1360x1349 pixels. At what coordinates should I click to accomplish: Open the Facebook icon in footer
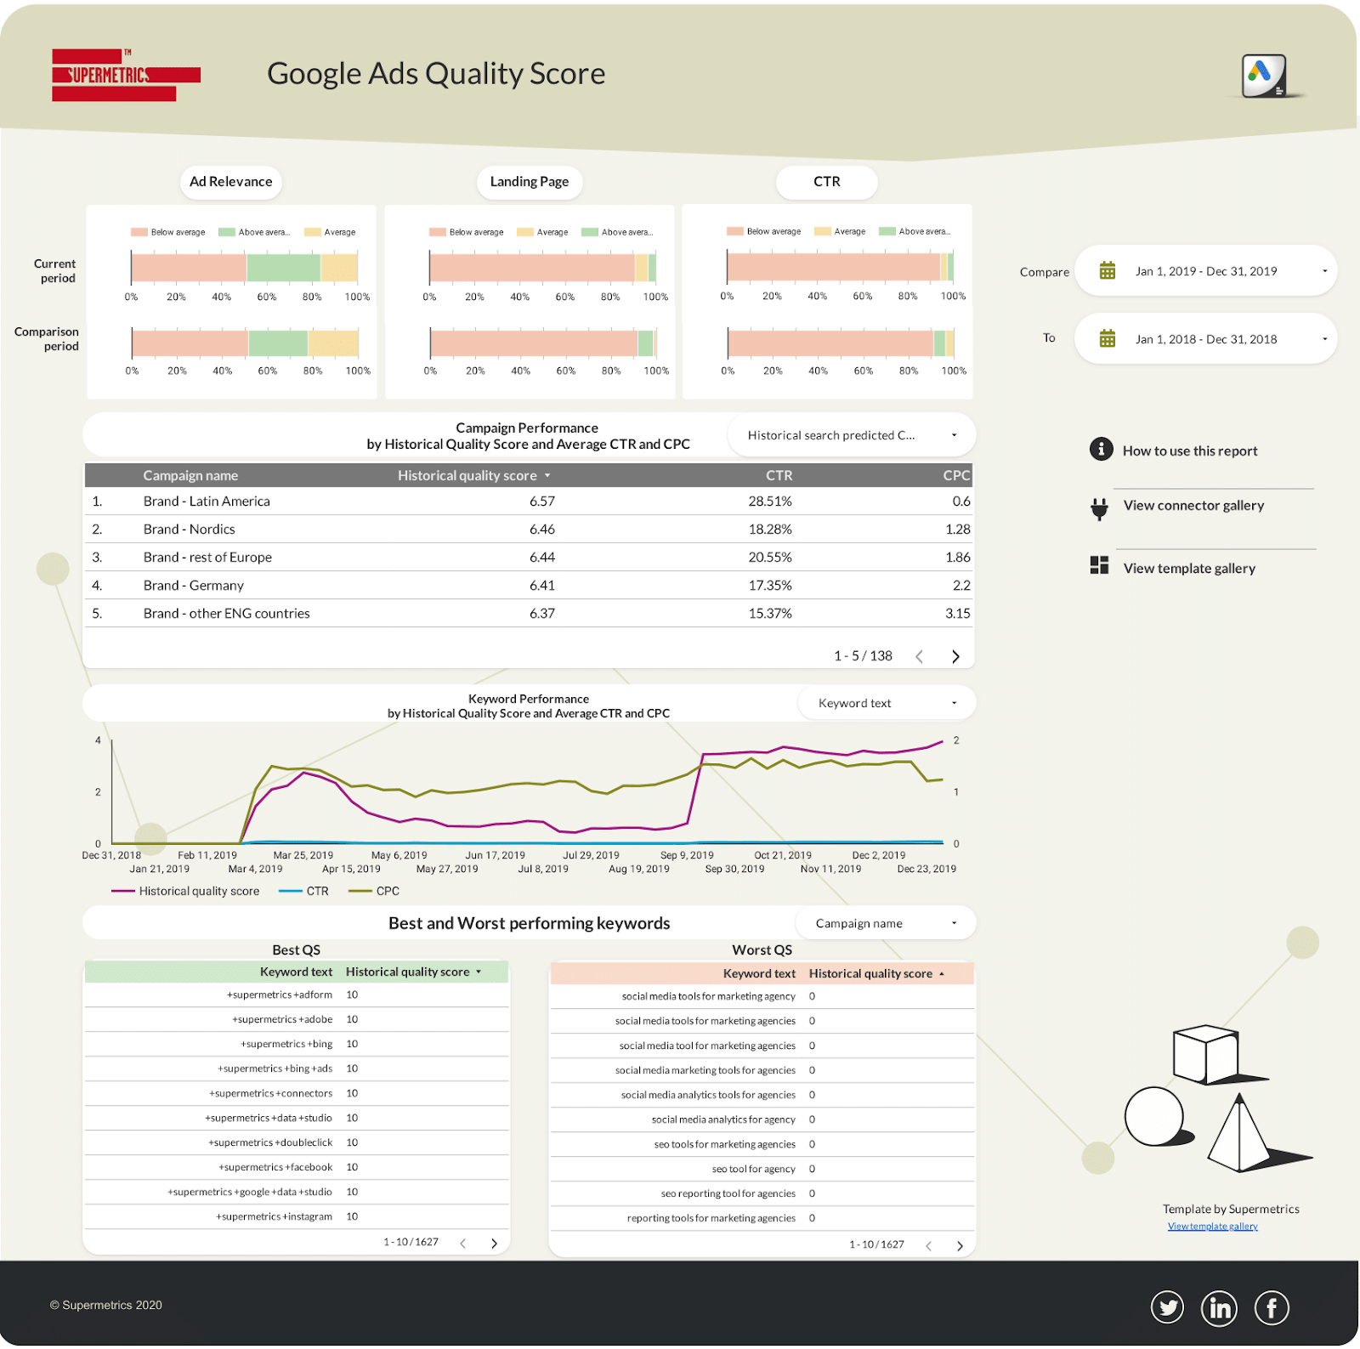tap(1272, 1307)
